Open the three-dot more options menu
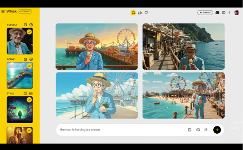The height and width of the screenshot is (150, 243). click(230, 13)
